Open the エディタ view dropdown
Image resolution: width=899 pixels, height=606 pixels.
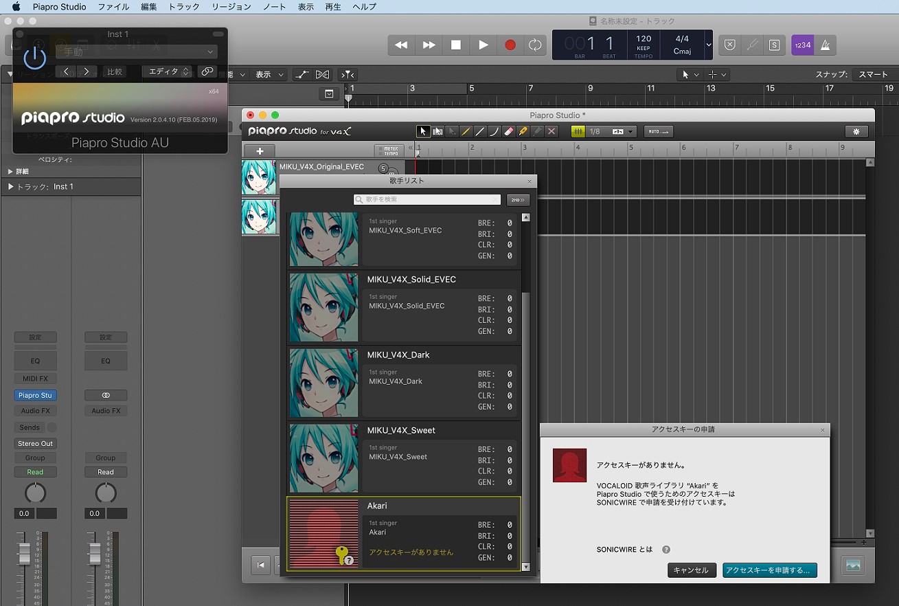[x=167, y=71]
